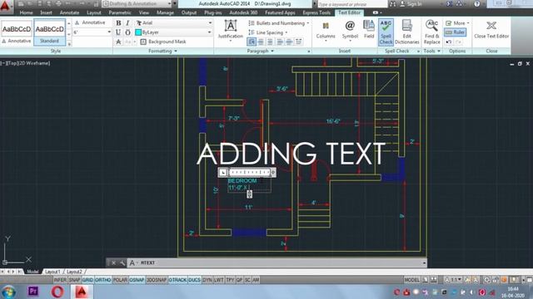The height and width of the screenshot is (299, 533).
Task: Select the first paragraph alignment icon
Action: click(x=252, y=42)
